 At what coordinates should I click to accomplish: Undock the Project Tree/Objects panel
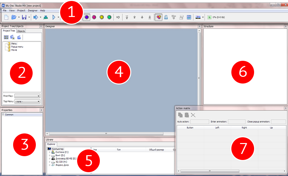41,26
